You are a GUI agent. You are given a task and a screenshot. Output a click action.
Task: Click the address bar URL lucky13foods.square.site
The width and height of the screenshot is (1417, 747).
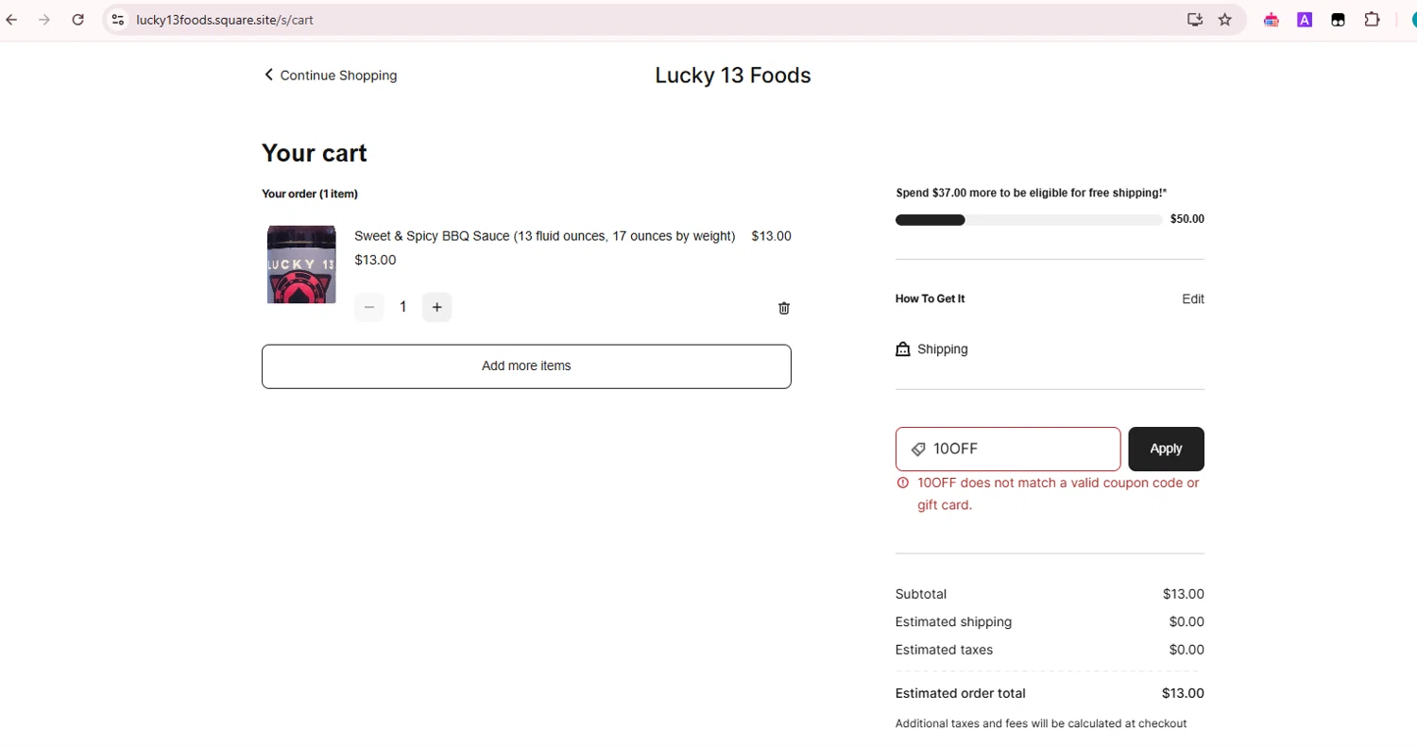tap(225, 19)
